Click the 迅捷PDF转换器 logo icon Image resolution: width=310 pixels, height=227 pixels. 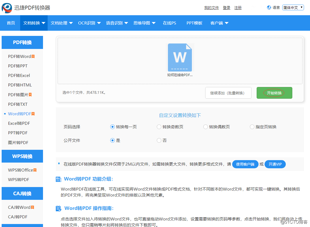pyautogui.click(x=7, y=8)
